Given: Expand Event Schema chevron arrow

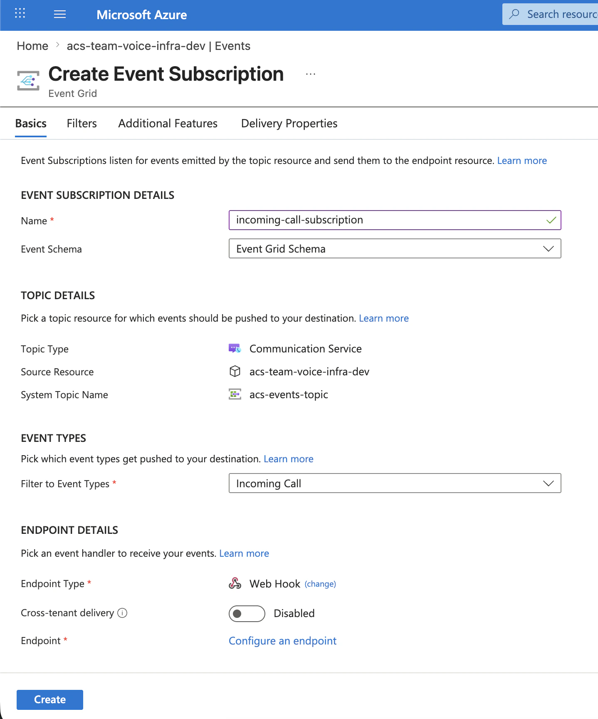Looking at the screenshot, I should 549,249.
